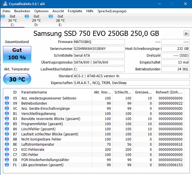Image resolution: width=192 pixels, height=175 pixels.
Task: Switch to the D: drive tab
Action: tap(36, 21)
